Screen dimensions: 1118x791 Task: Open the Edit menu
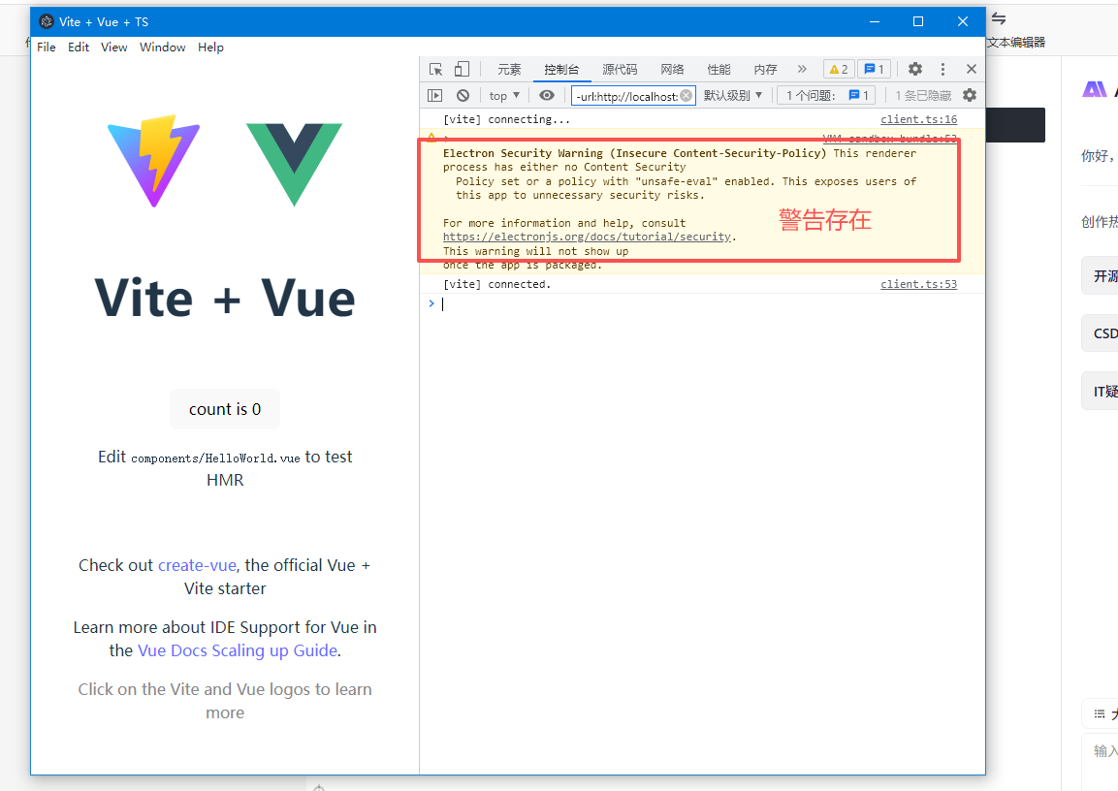point(79,47)
